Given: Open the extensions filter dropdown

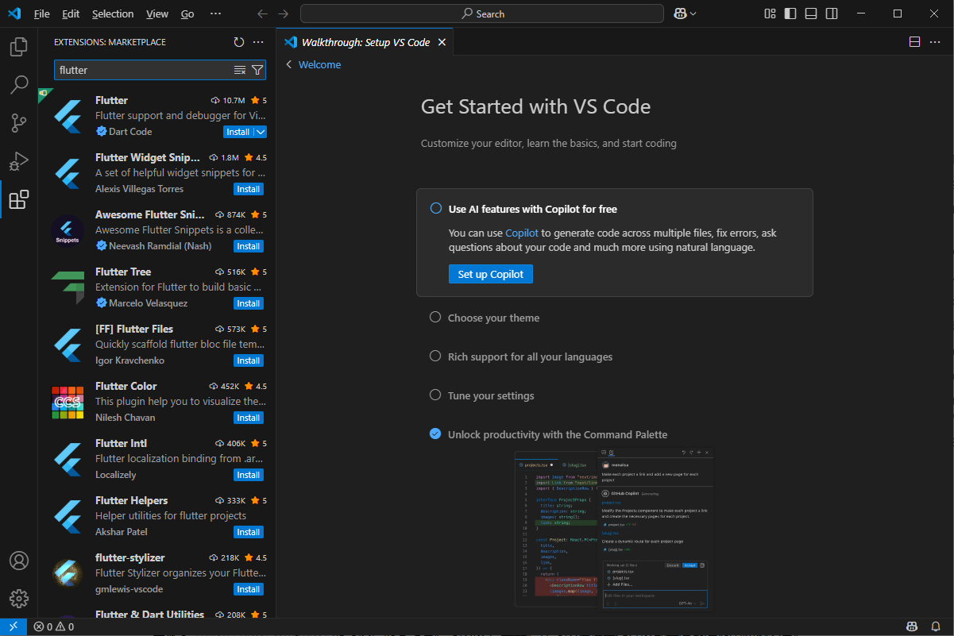Looking at the screenshot, I should click(257, 70).
